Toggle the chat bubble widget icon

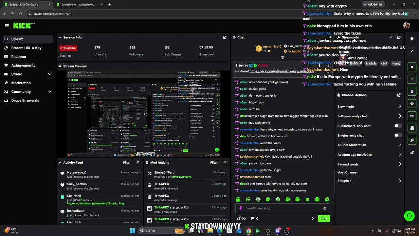click(x=412, y=104)
